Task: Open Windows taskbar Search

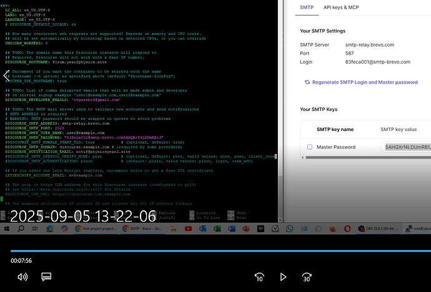Action: 21,228
